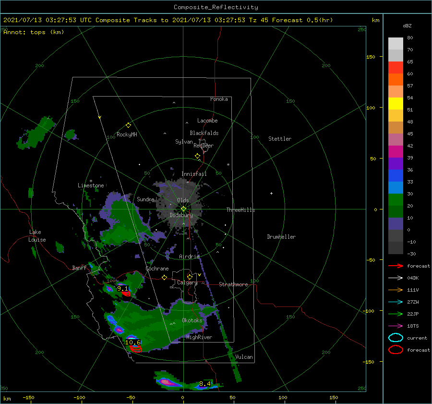Click the Calgary city label

coord(187,282)
